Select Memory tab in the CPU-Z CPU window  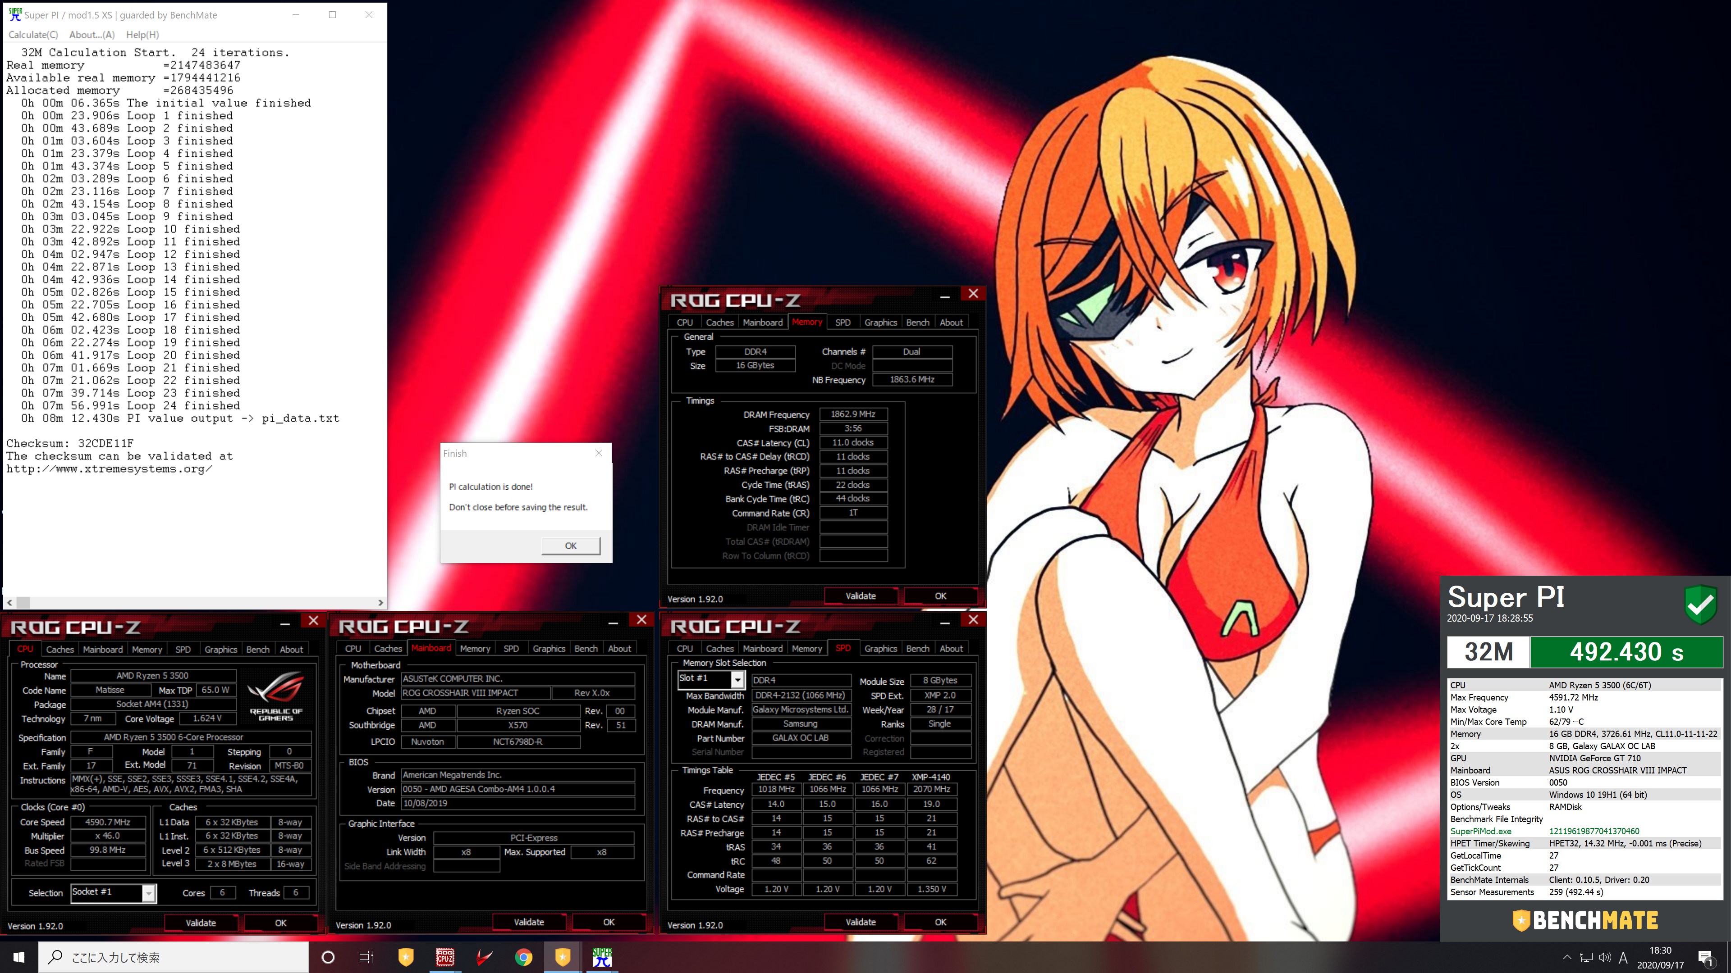[147, 649]
